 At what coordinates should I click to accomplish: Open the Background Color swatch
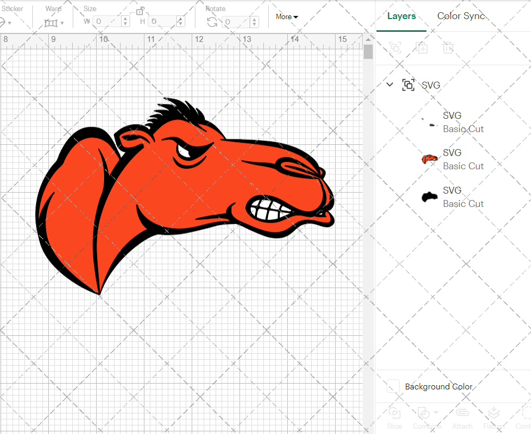tap(392, 387)
